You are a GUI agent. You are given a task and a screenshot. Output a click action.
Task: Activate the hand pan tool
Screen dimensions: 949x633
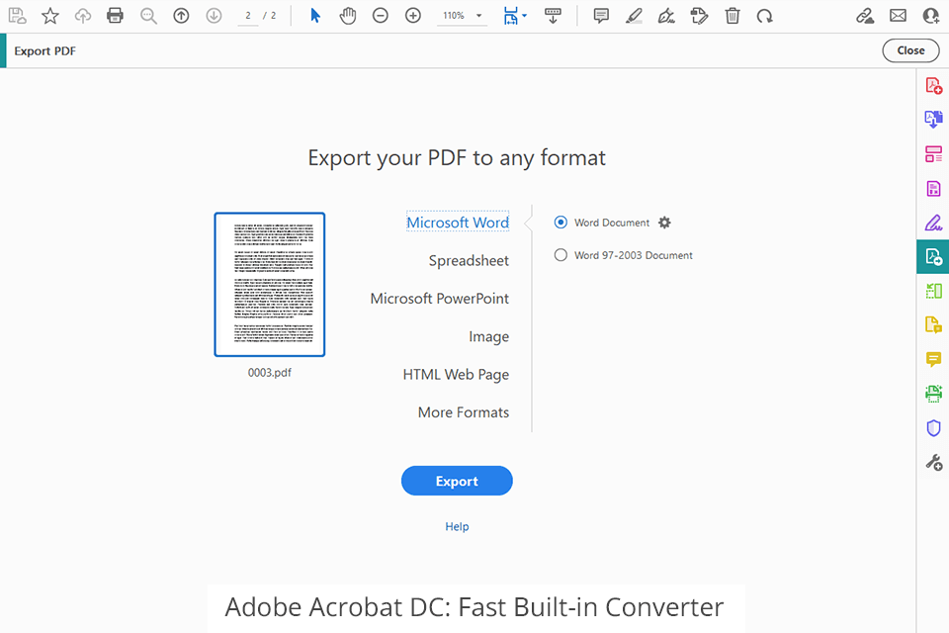[348, 16]
